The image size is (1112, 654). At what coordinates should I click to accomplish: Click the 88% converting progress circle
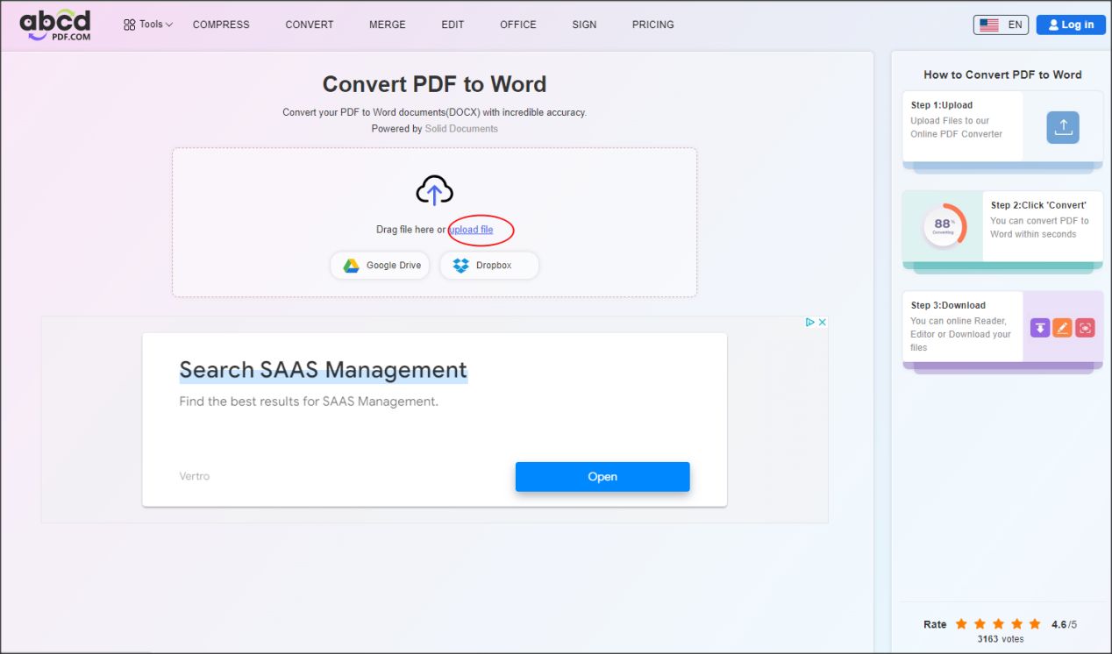(x=943, y=226)
